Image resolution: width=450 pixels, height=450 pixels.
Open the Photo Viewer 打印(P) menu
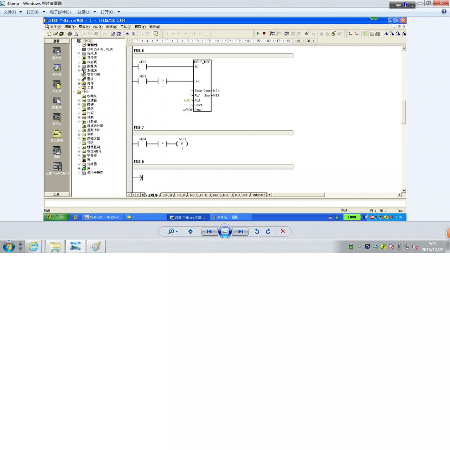36,12
